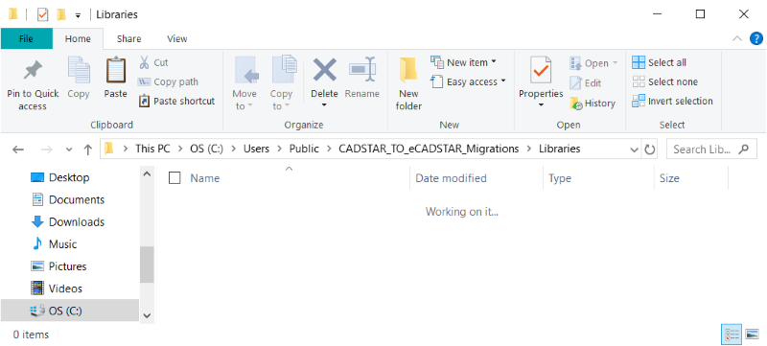This screenshot has width=767, height=346.
Task: Open the File tab
Action: (27, 38)
